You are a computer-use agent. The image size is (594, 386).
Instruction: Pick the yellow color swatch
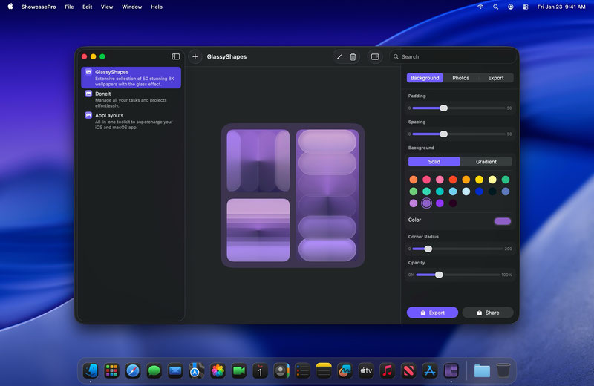click(479, 180)
